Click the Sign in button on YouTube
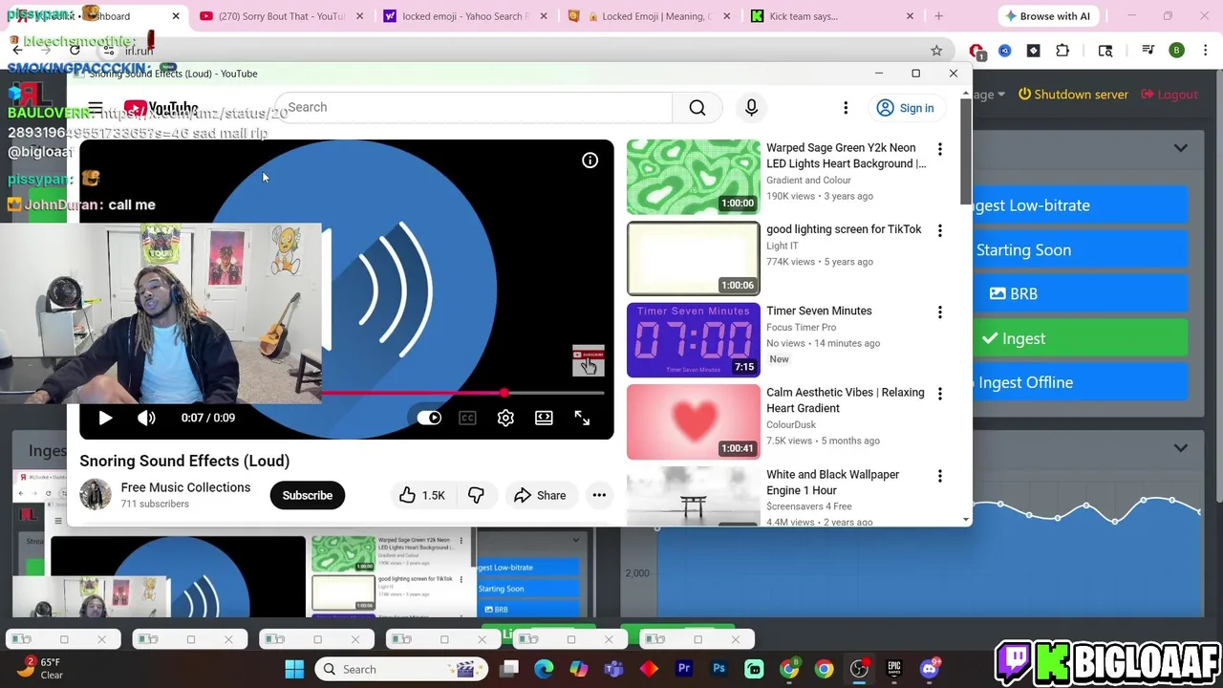The width and height of the screenshot is (1223, 688). pos(905,108)
